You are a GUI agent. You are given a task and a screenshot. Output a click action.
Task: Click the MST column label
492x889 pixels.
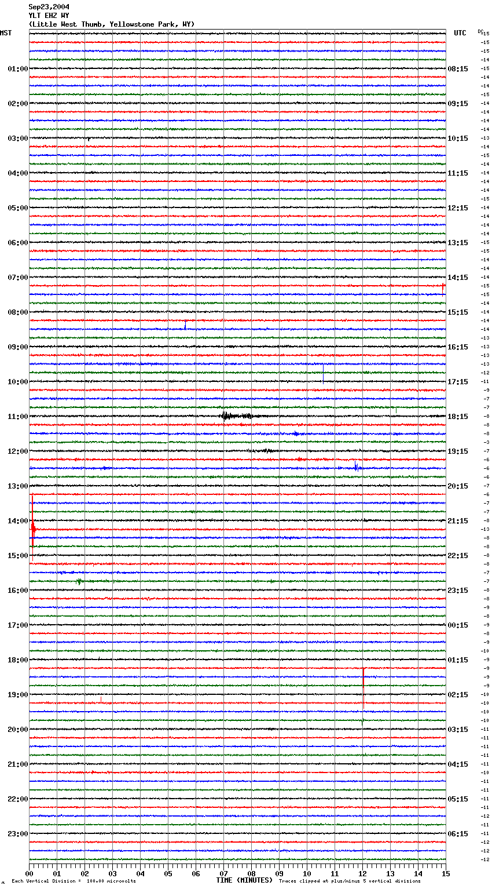point(6,33)
